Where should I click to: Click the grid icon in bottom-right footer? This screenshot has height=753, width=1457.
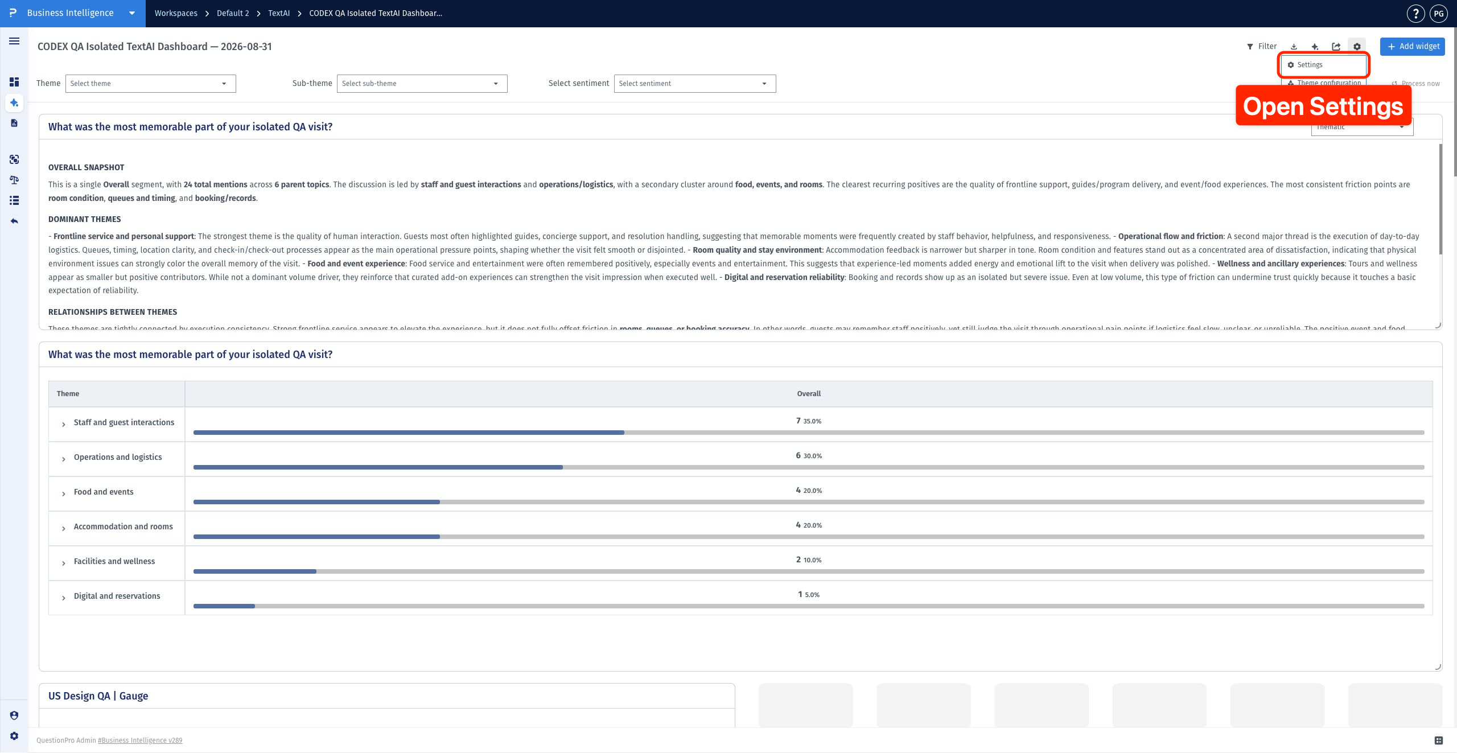click(1439, 740)
